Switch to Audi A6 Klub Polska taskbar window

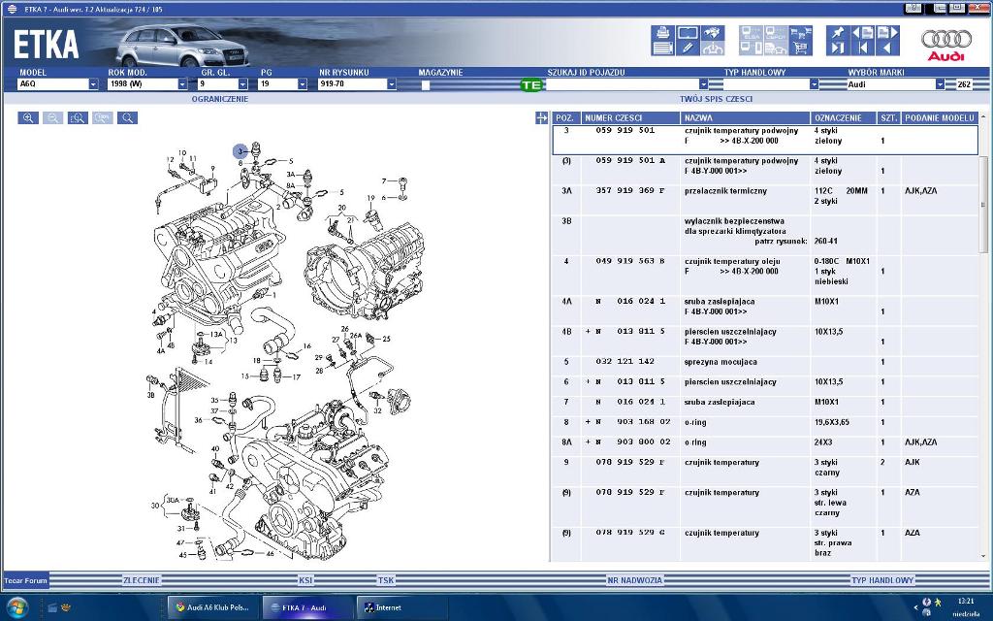point(212,607)
